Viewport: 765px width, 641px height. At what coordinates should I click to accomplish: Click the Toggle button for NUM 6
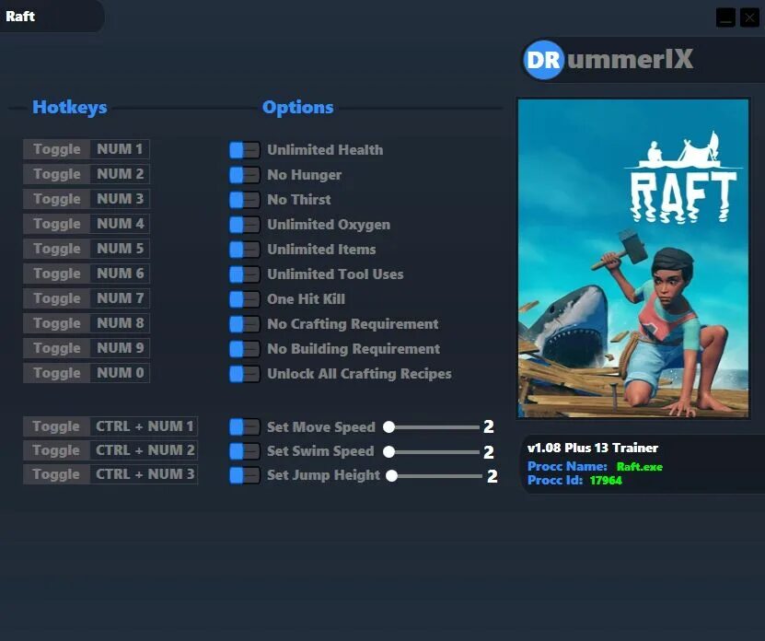(56, 274)
